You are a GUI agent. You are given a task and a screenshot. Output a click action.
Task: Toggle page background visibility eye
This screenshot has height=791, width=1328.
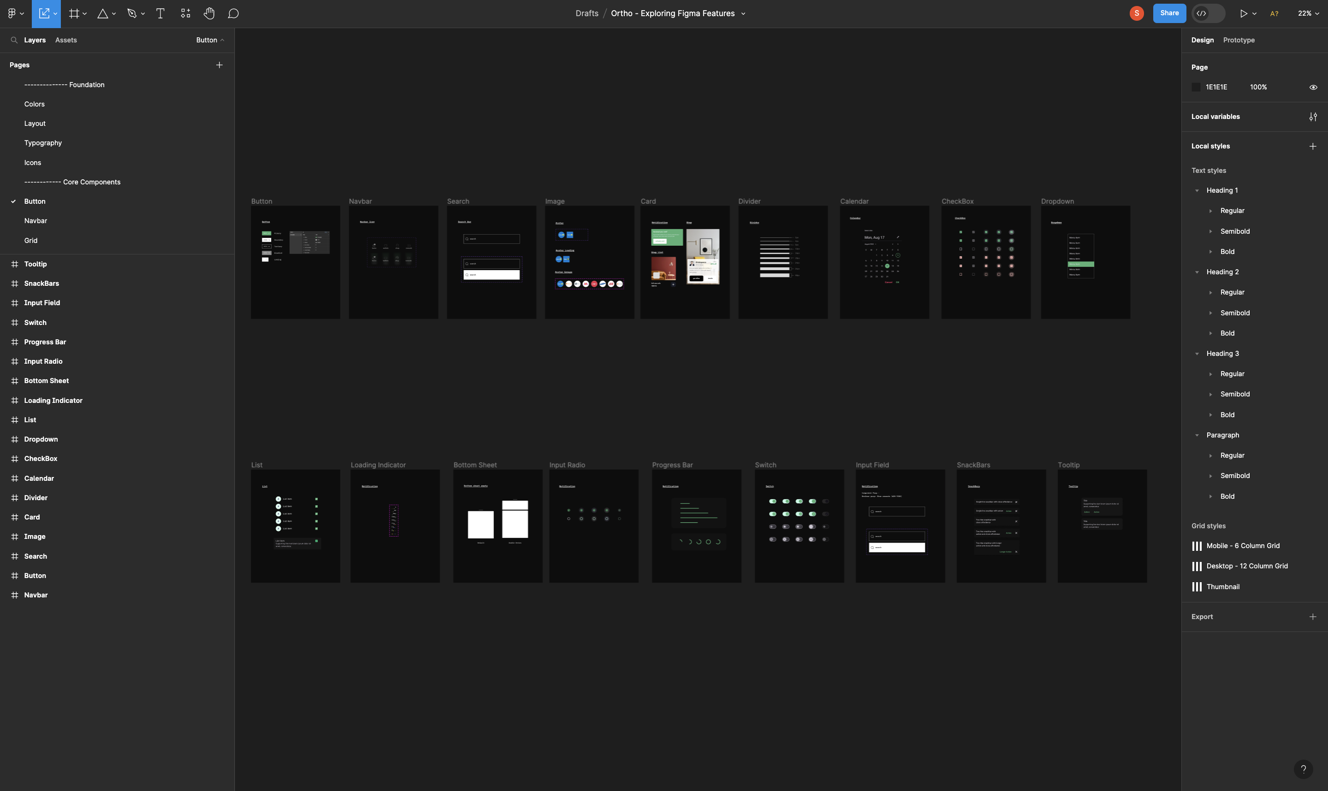[x=1313, y=87]
